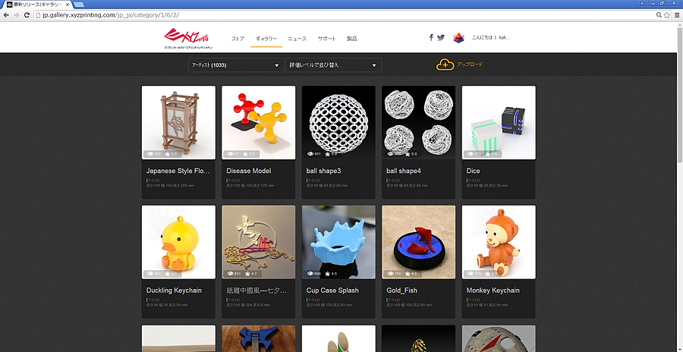683x352 pixels.
Task: Open the Twitter bird icon
Action: pos(441,37)
